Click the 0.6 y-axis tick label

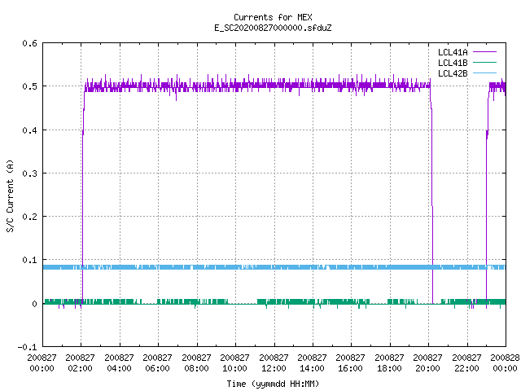pyautogui.click(x=29, y=43)
